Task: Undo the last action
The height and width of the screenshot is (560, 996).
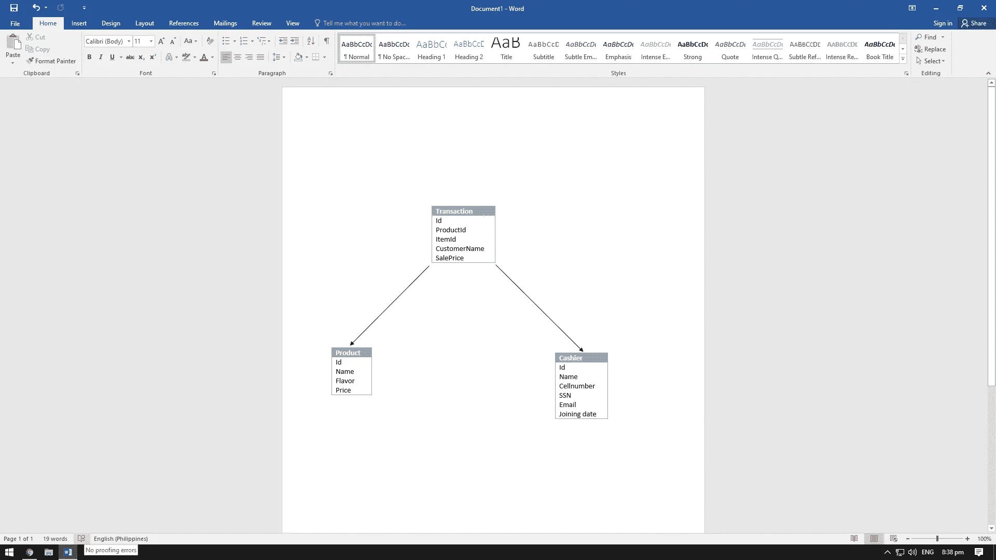Action: (x=36, y=8)
